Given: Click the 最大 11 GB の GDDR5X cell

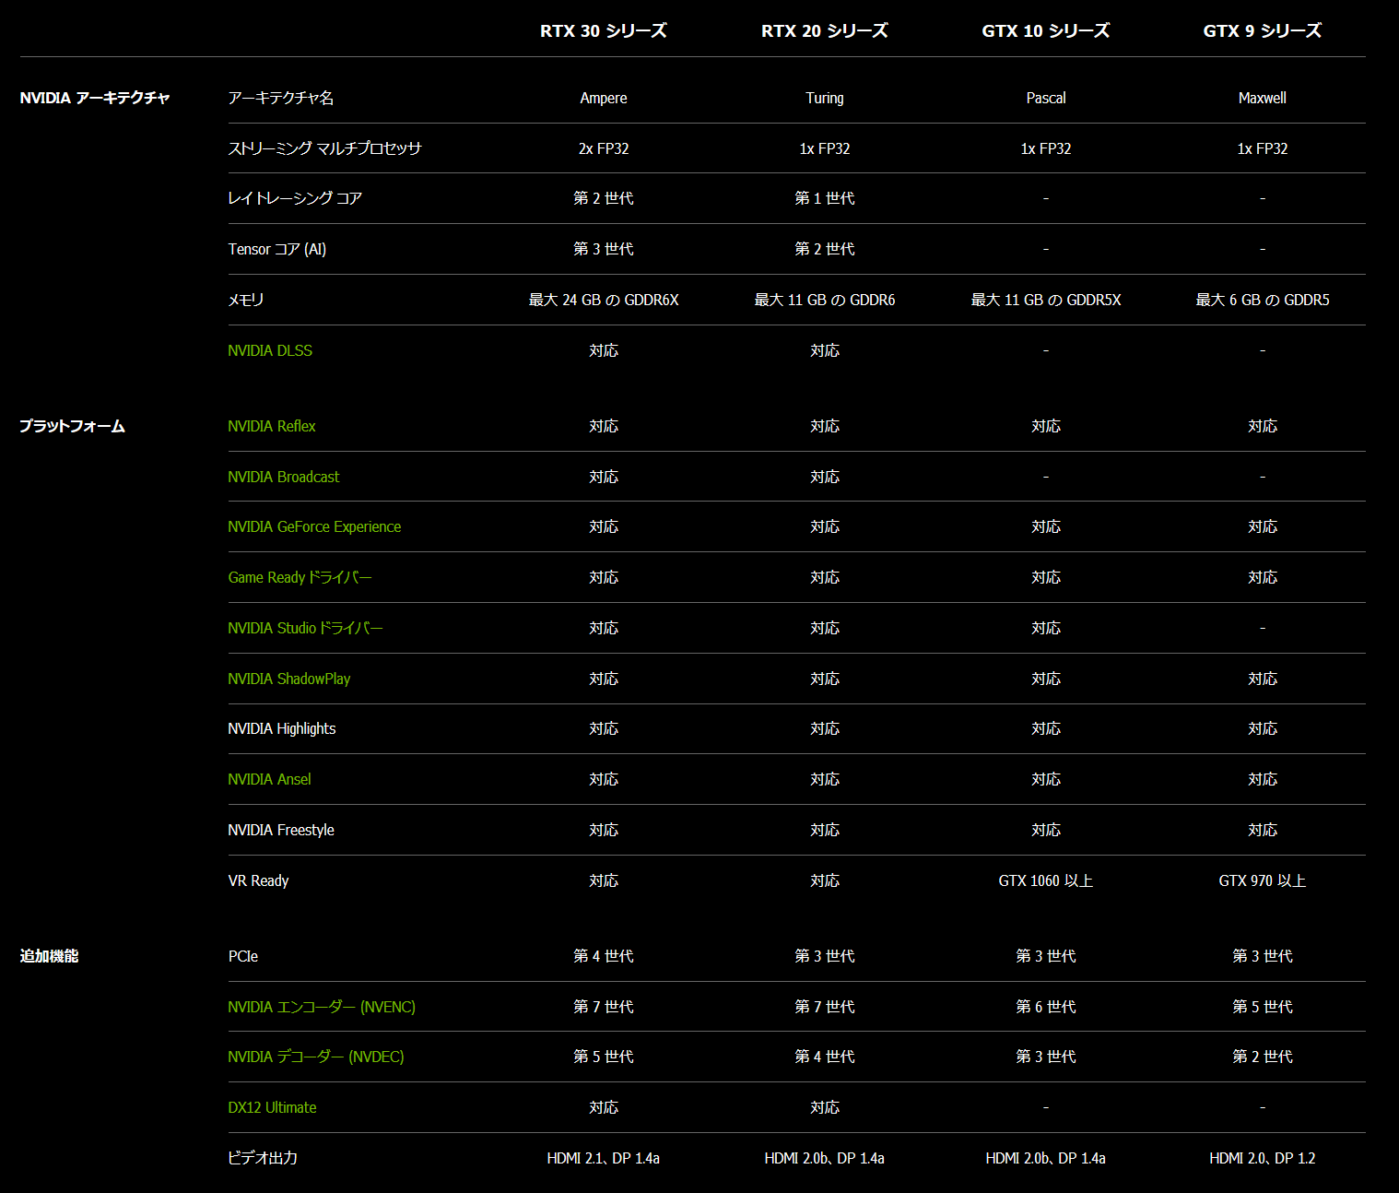Looking at the screenshot, I should point(1046,300).
